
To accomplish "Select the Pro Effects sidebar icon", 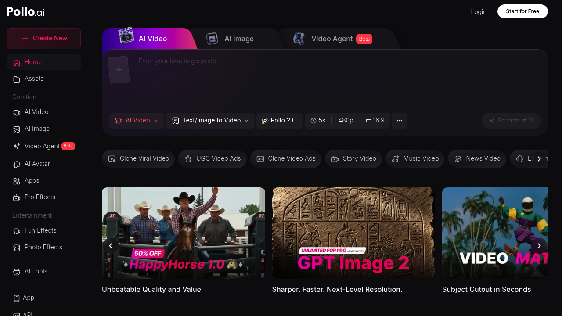I will 17,197.
